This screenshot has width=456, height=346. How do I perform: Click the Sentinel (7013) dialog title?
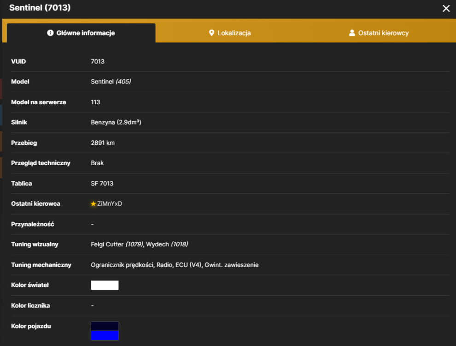(x=40, y=7)
